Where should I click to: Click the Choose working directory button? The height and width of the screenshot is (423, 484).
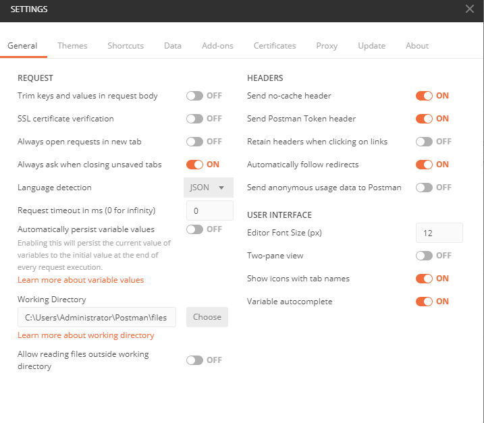pos(207,317)
